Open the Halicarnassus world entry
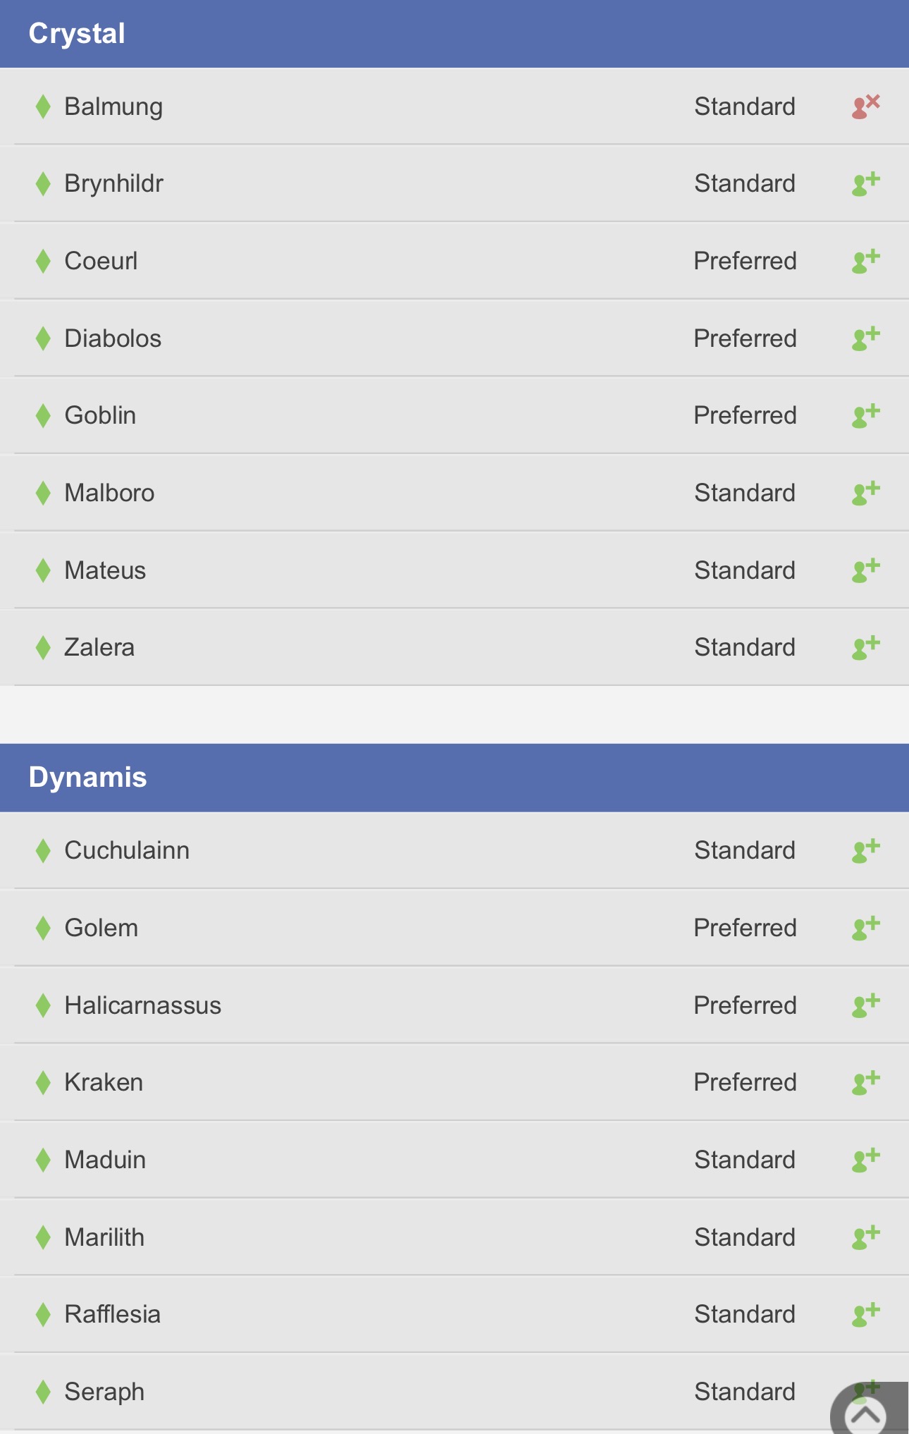The width and height of the screenshot is (909, 1434). pos(455,1005)
